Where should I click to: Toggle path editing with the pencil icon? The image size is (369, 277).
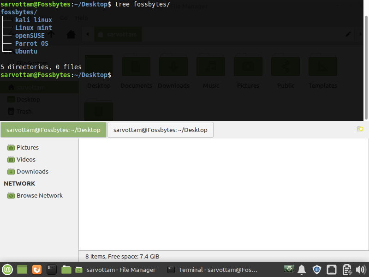[x=348, y=34]
